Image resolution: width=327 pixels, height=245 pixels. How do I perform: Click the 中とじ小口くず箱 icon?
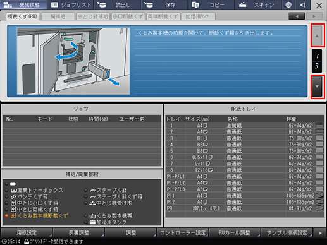point(13,203)
